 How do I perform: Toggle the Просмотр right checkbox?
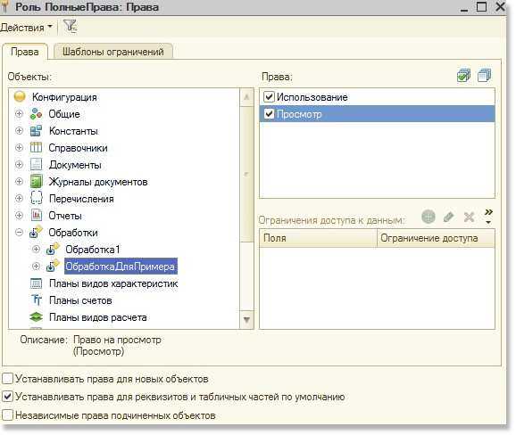pyautogui.click(x=270, y=114)
